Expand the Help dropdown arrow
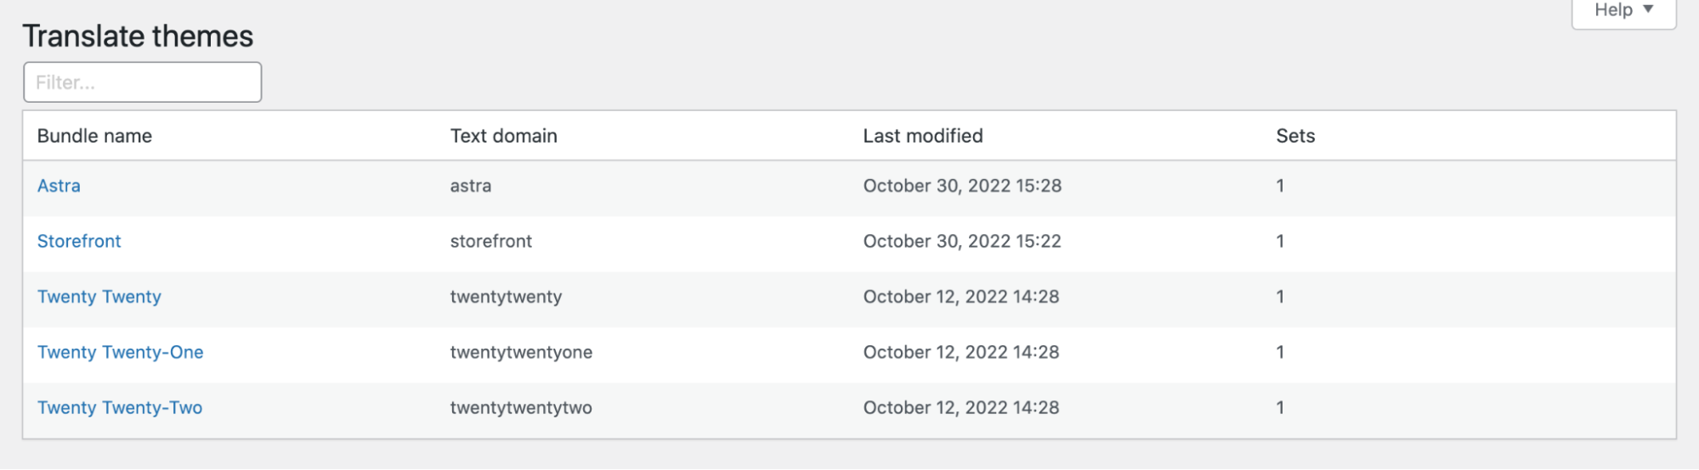Screen dimensions: 1699x470 tap(1648, 9)
